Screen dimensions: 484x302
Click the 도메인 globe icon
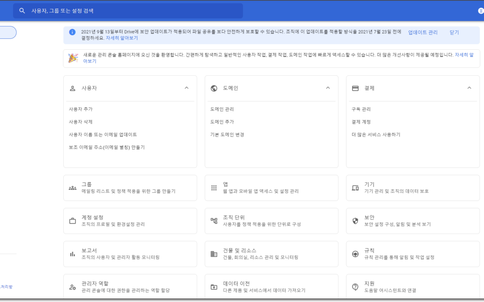pyautogui.click(x=214, y=88)
